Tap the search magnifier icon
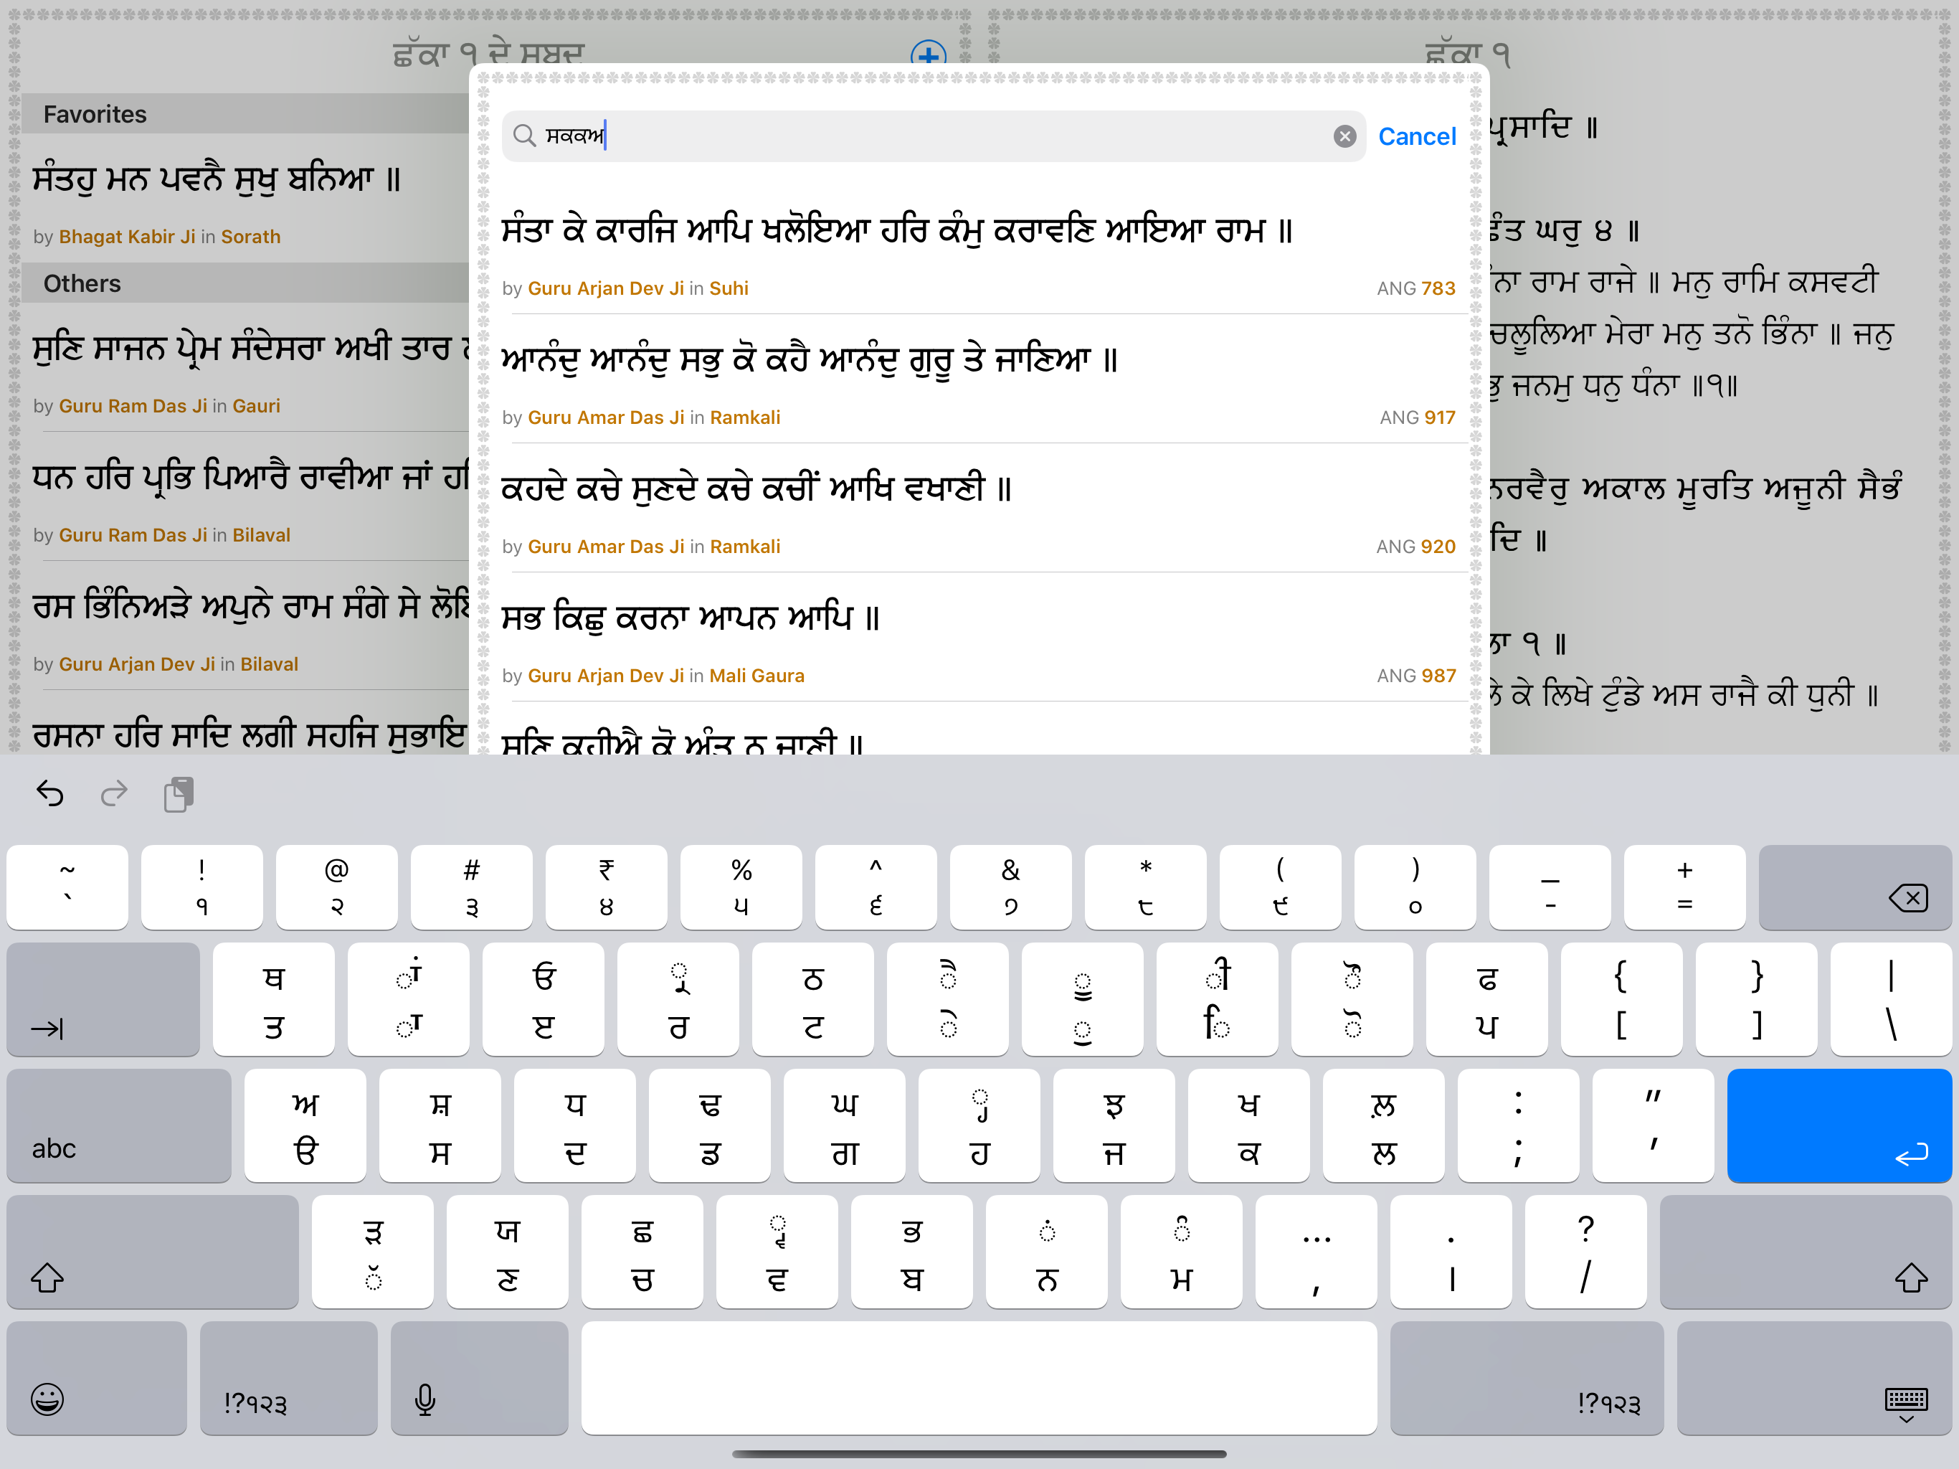The image size is (1959, 1469). 524,136
